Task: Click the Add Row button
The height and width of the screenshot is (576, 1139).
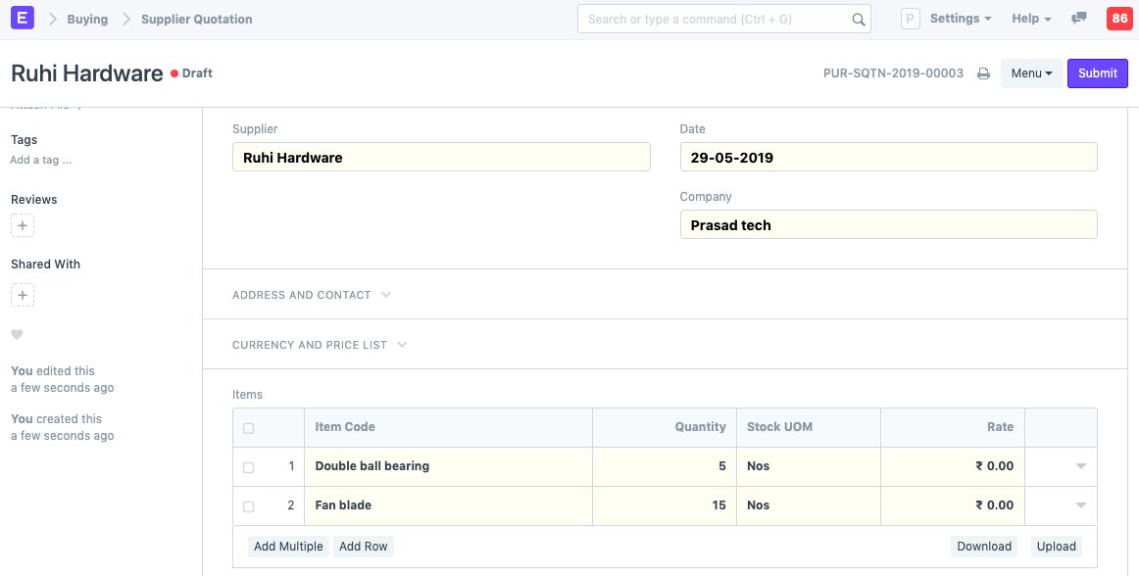Action: point(363,547)
